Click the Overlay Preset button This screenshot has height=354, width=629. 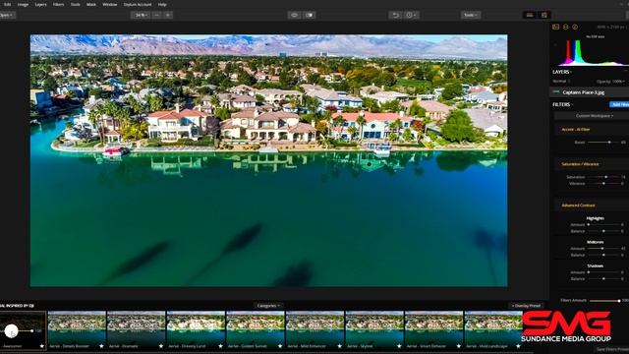coord(526,306)
